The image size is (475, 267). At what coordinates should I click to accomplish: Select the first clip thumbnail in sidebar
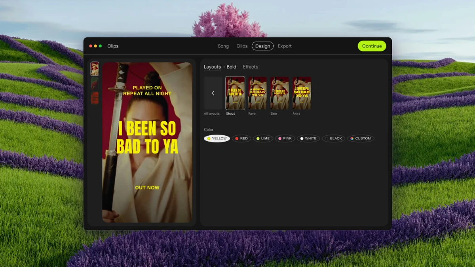coord(95,69)
